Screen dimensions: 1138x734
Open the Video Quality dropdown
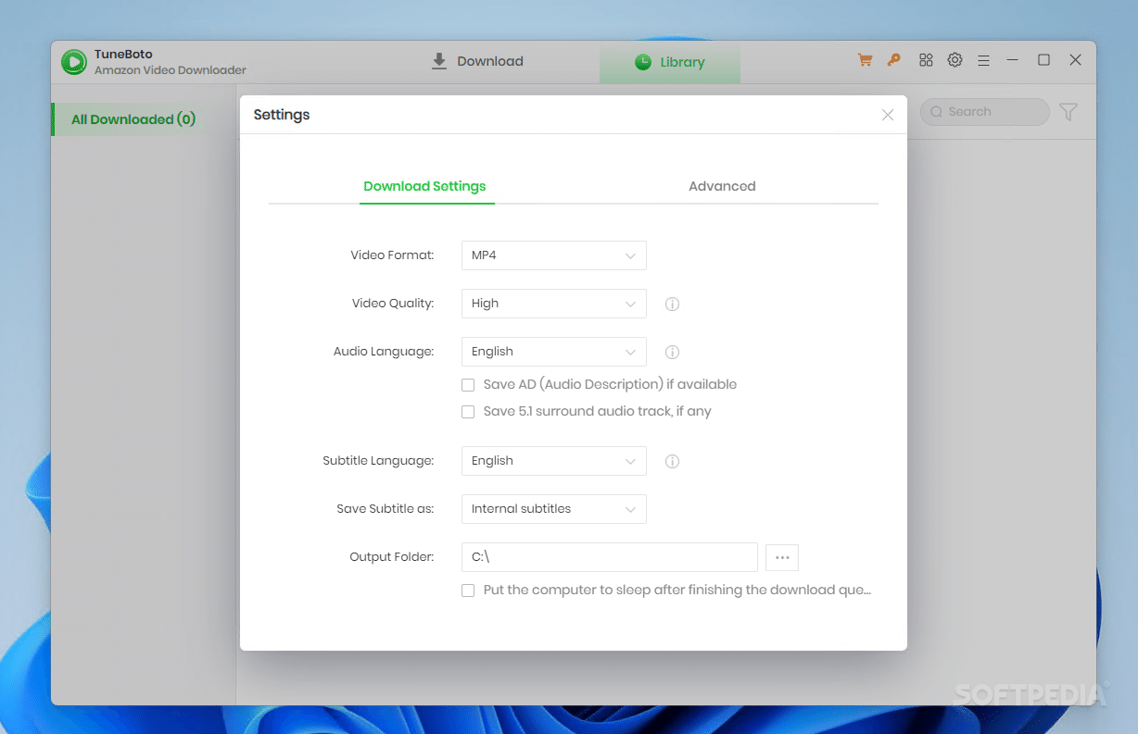(554, 304)
